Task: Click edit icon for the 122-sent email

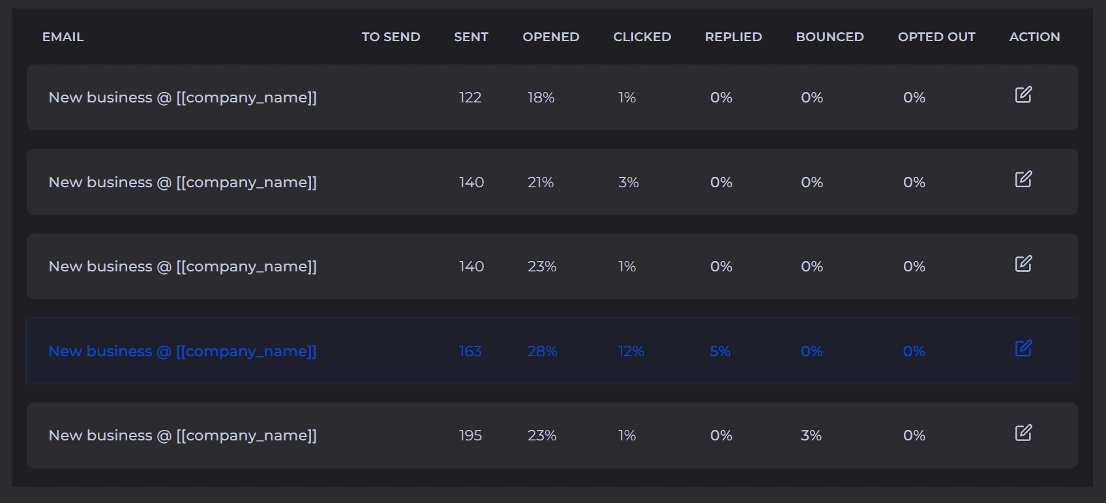Action: pyautogui.click(x=1023, y=95)
